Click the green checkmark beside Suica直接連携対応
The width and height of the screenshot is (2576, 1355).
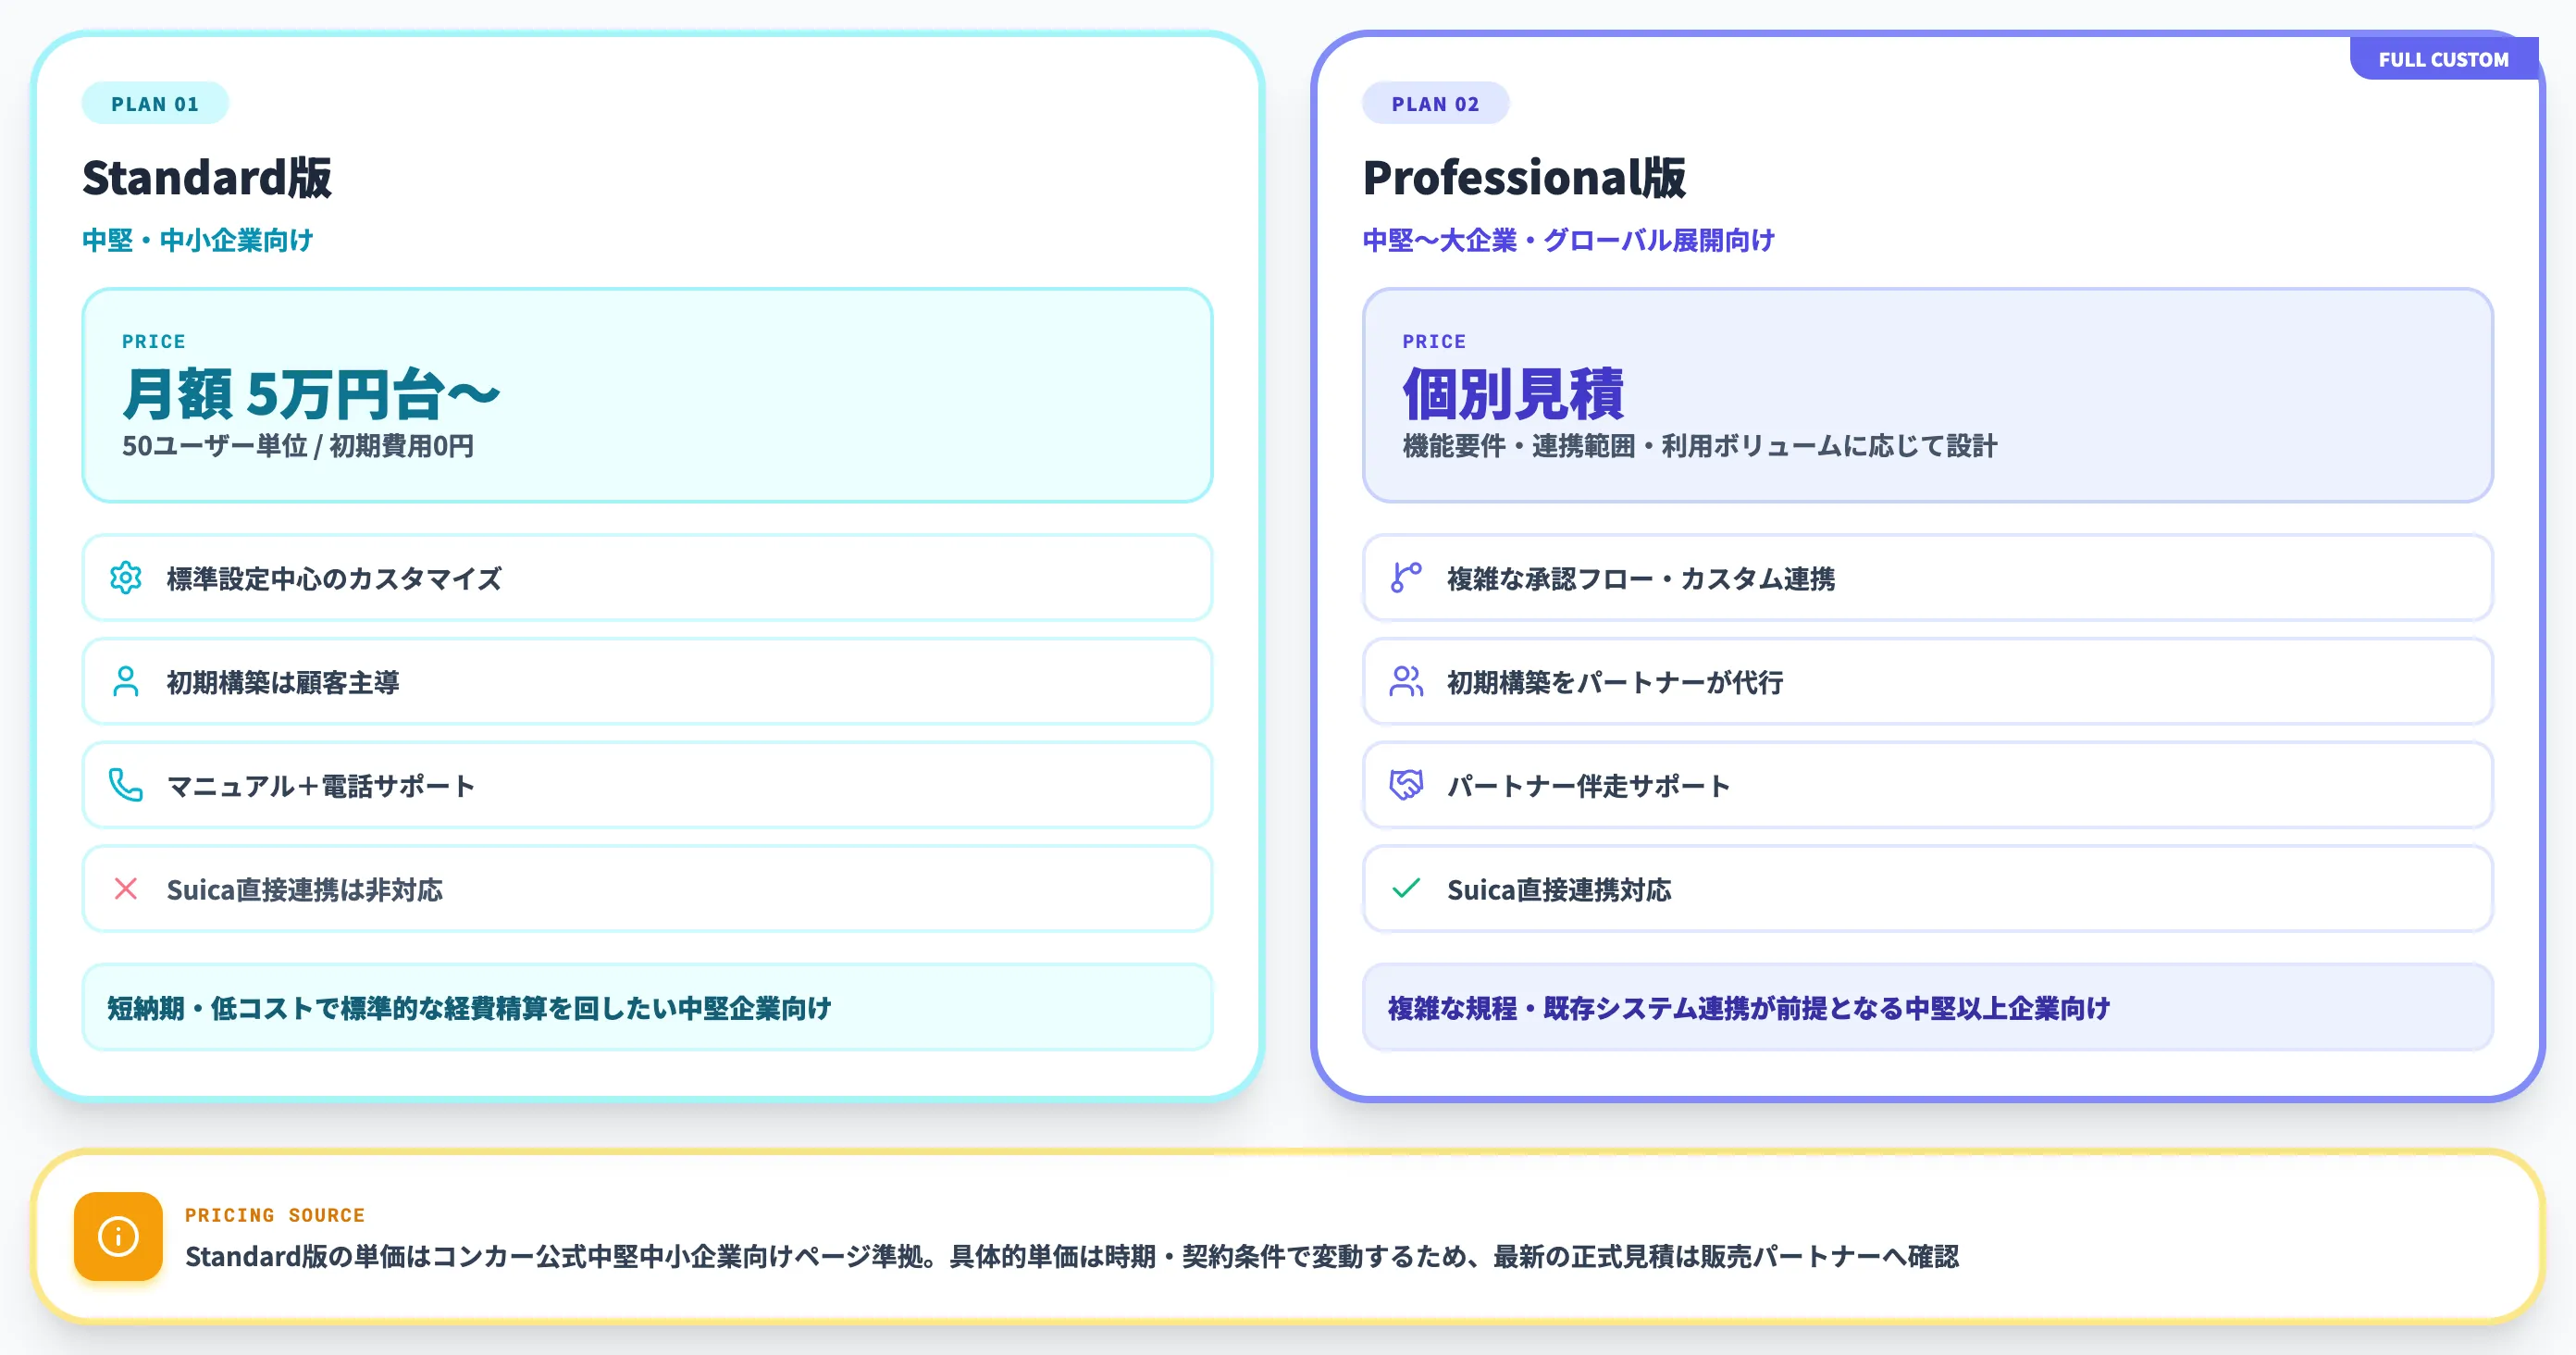point(1406,889)
